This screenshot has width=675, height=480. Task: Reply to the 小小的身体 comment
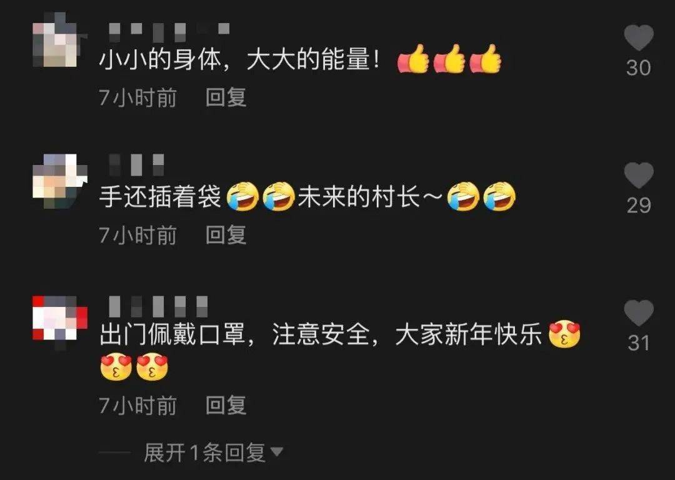point(226,97)
